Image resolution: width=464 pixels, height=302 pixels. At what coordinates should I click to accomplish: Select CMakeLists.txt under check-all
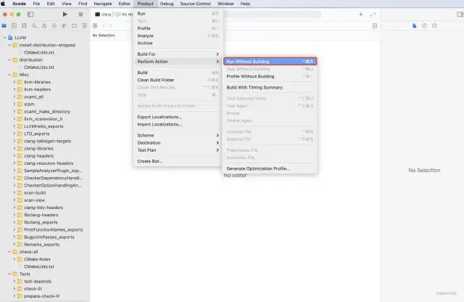click(x=39, y=266)
